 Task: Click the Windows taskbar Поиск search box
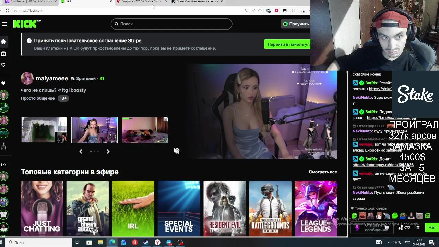(39, 243)
